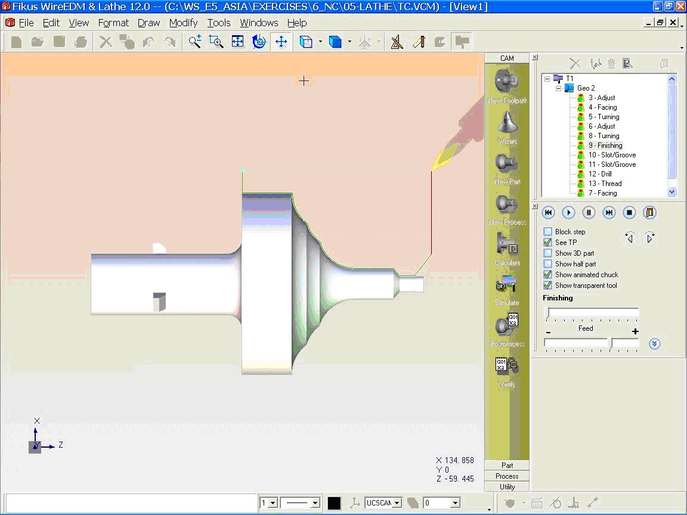This screenshot has height=515, width=687.
Task: Click the New Toolpath icon in CAM panel
Action: 506,81
